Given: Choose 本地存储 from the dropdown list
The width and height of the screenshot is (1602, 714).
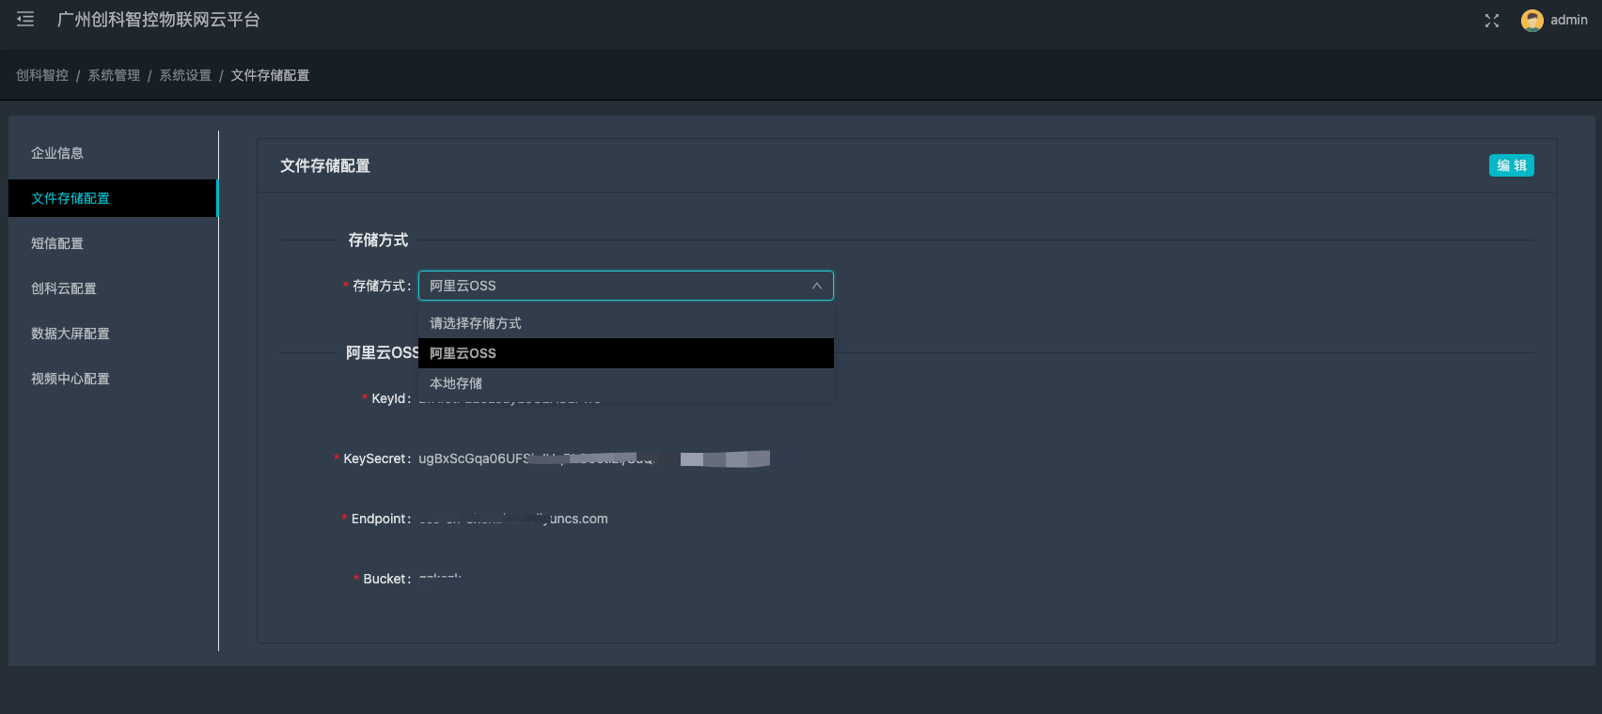Looking at the screenshot, I should point(456,383).
